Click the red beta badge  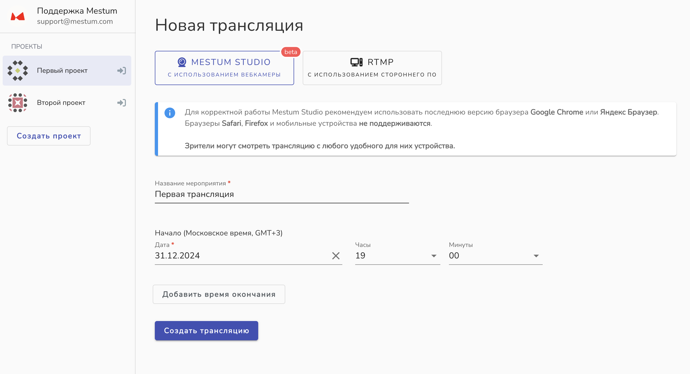[x=291, y=52]
